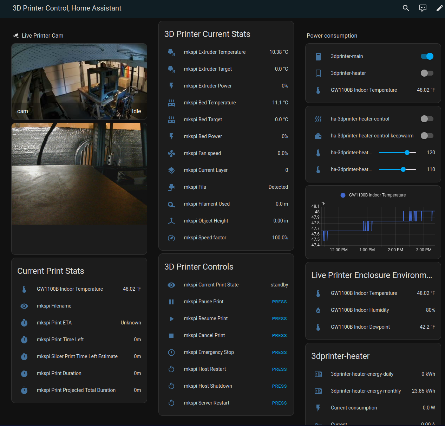This screenshot has height=426, width=445.
Task: Click the mkspi Bed Temperature heater icon
Action: click(x=171, y=103)
